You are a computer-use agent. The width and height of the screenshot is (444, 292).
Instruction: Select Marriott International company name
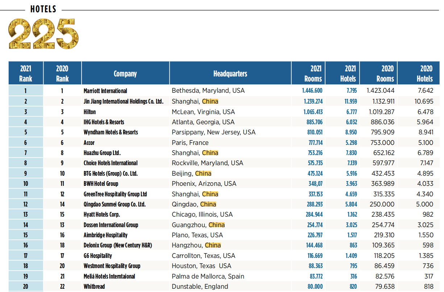coord(105,91)
